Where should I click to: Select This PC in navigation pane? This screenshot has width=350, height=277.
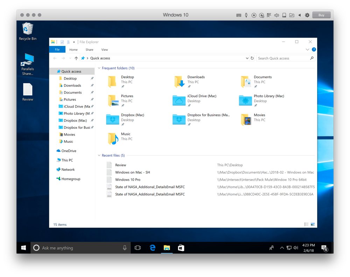point(72,160)
